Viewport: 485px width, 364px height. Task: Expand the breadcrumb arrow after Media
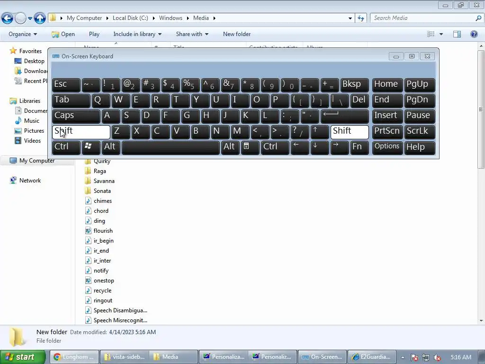pos(214,18)
